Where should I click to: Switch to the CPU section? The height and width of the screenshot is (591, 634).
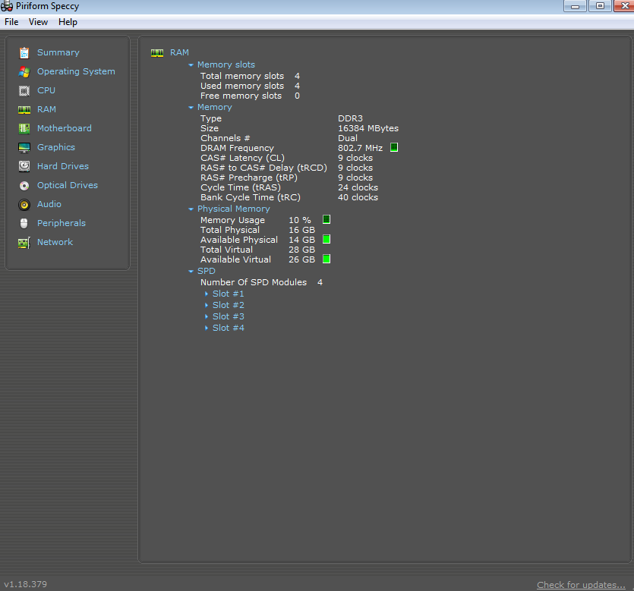pos(46,90)
